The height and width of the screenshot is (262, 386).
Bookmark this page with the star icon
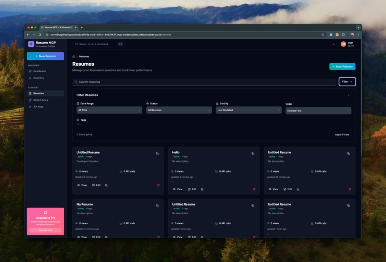coord(322,34)
